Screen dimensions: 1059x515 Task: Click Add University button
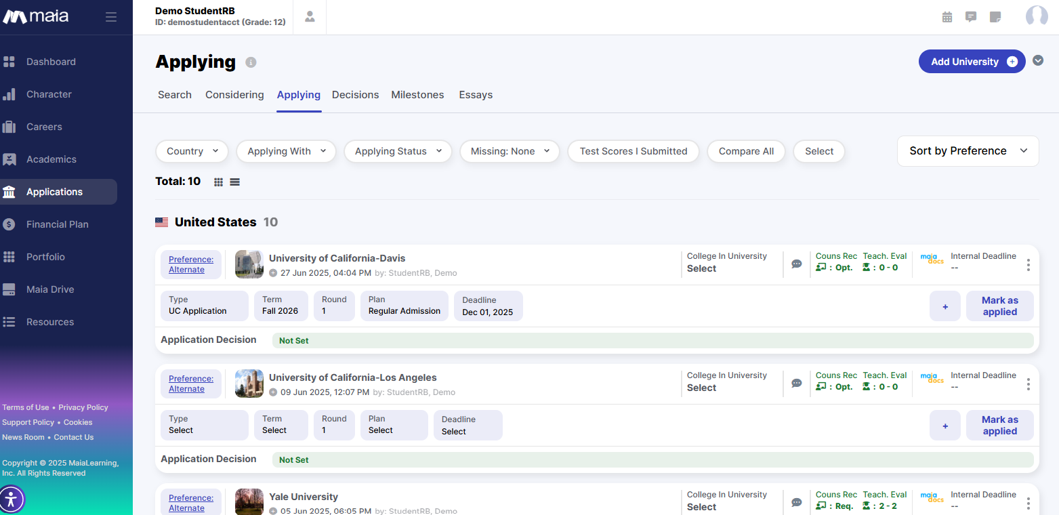pyautogui.click(x=972, y=62)
